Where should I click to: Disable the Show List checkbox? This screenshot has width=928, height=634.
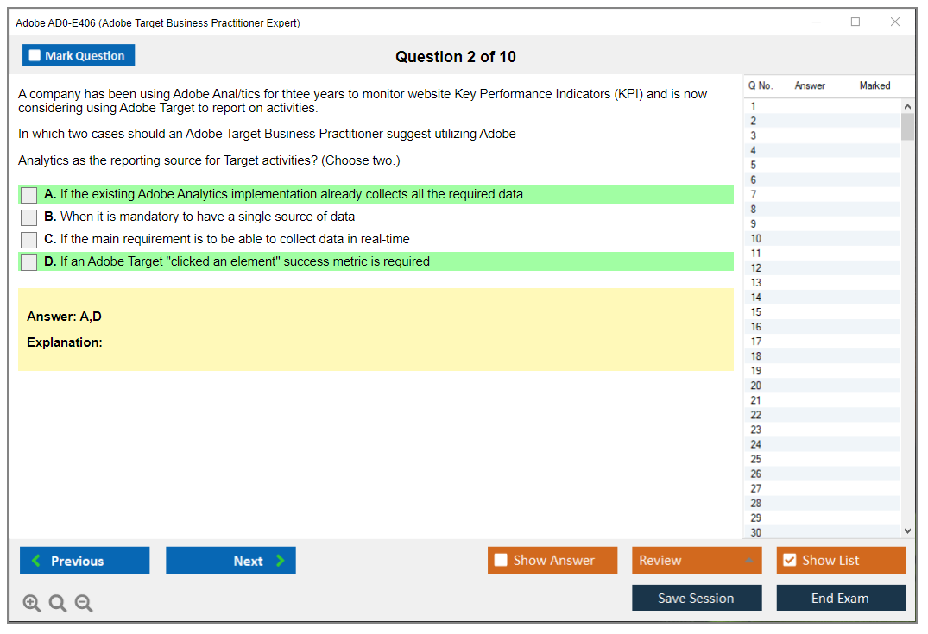789,561
